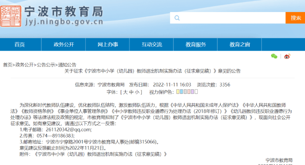
Task: Open the 互动交流 navigation tab
Action: (151, 44)
